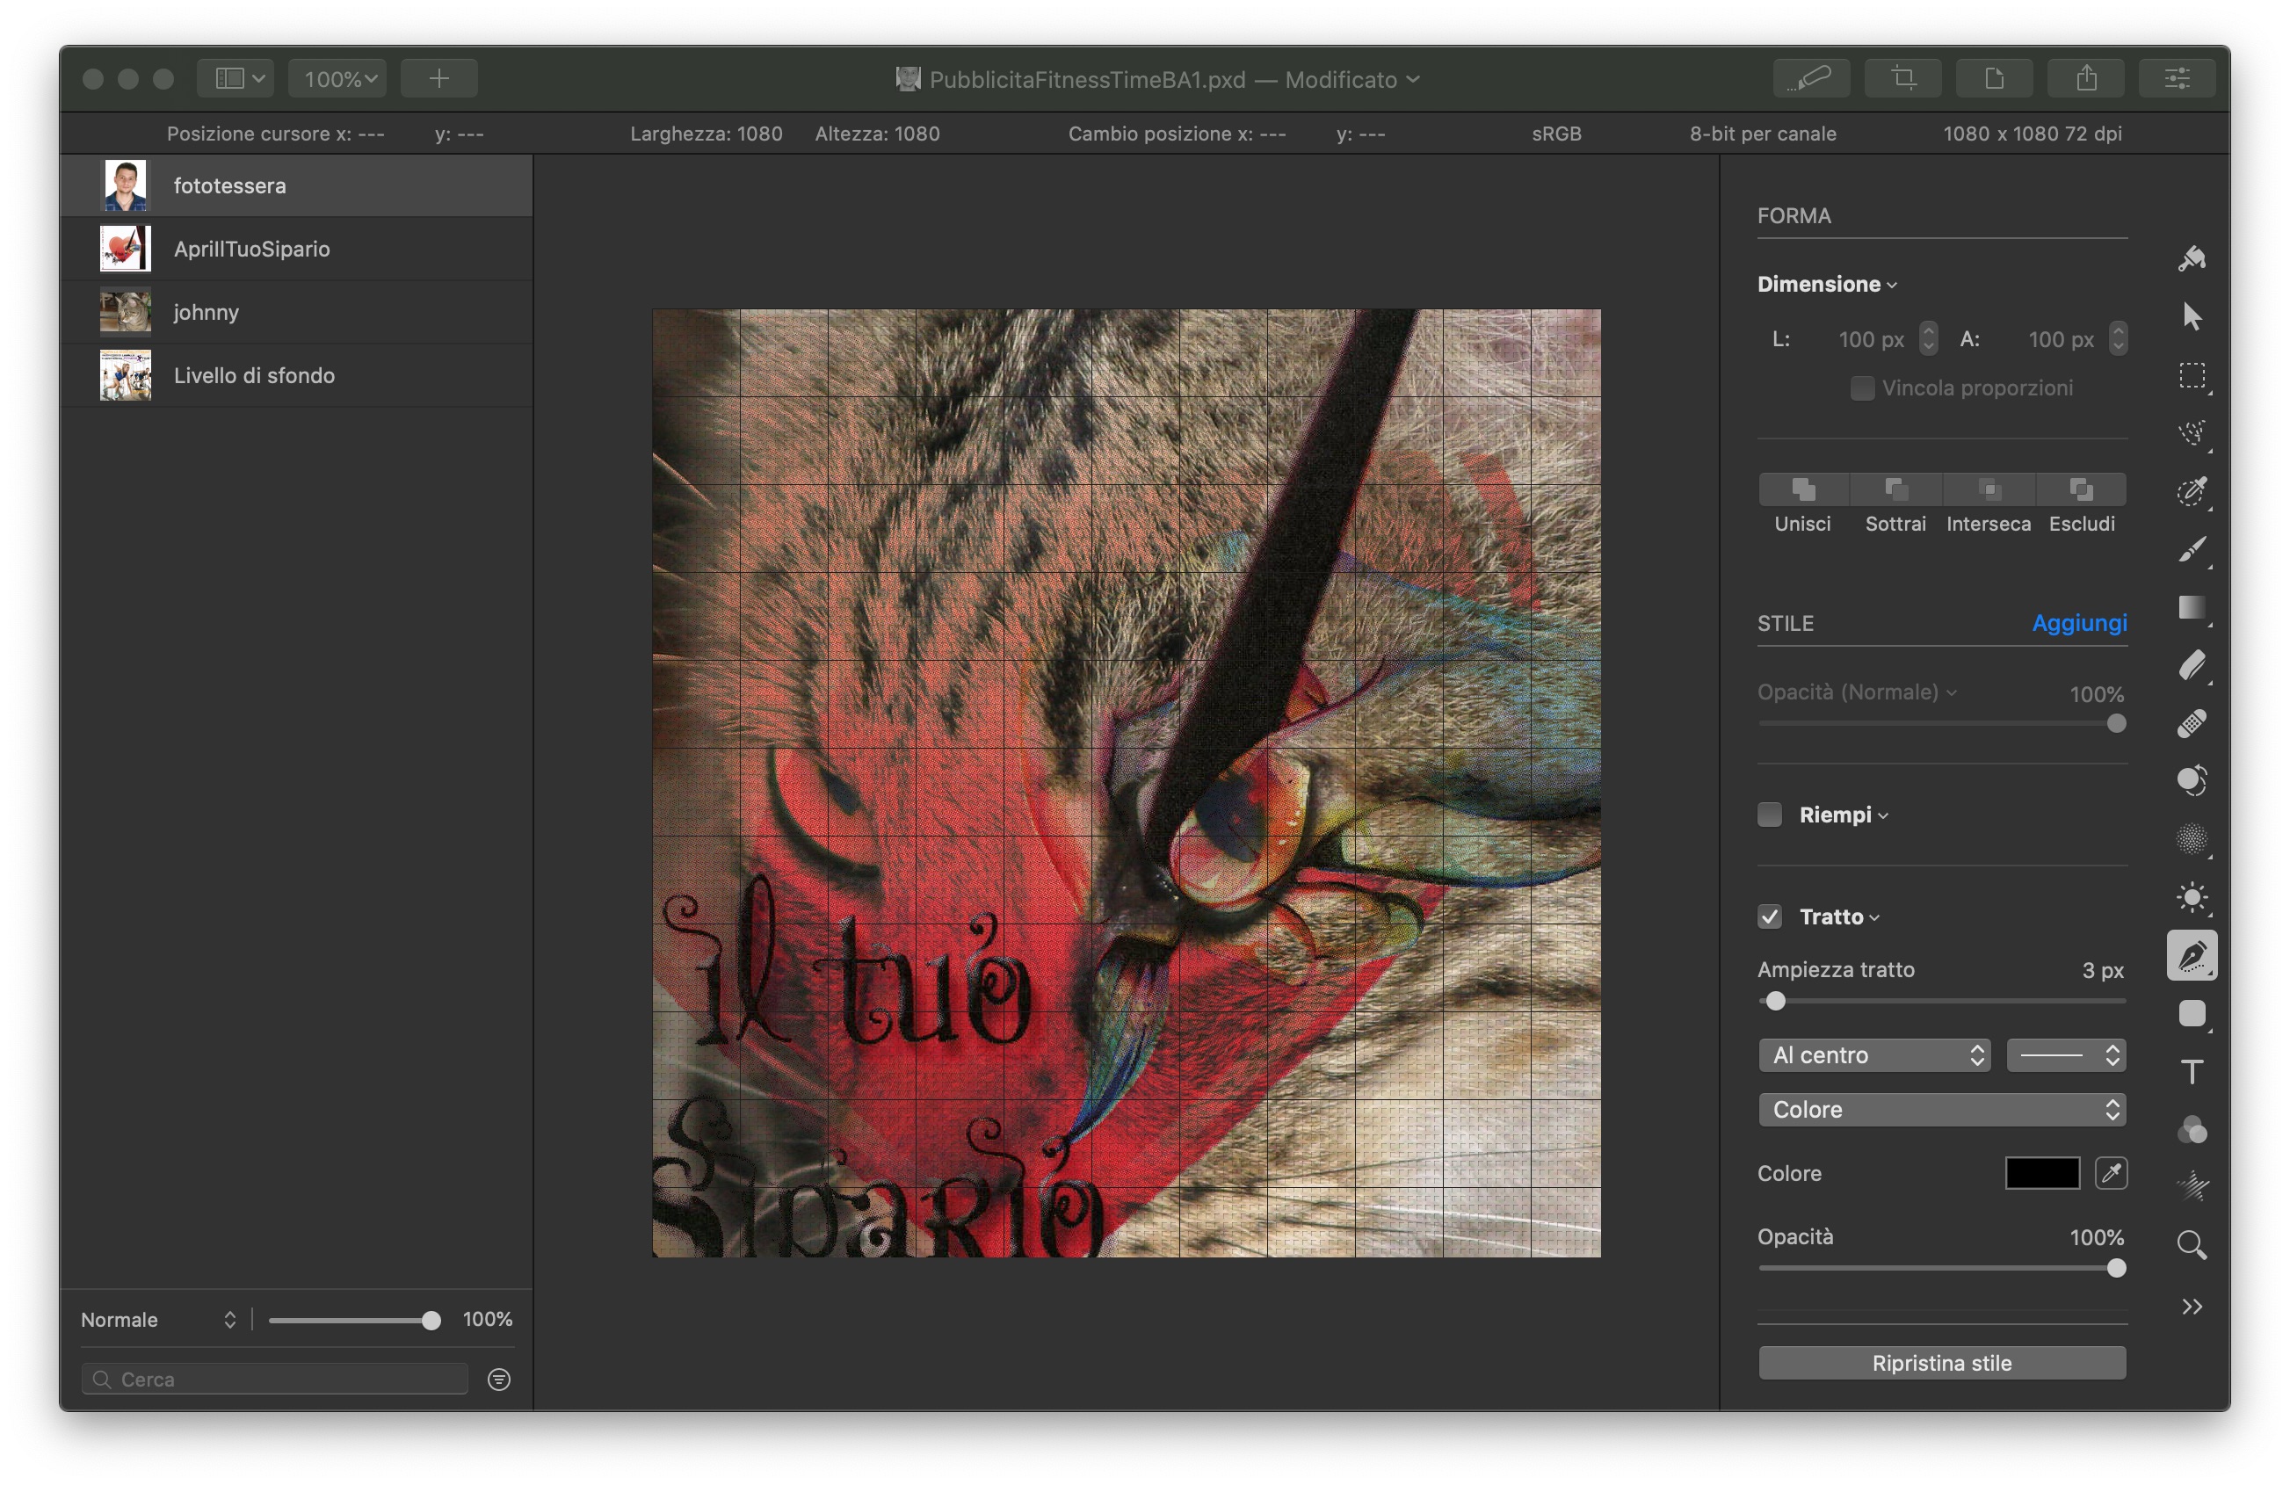Image resolution: width=2290 pixels, height=1485 pixels.
Task: Toggle the tool options sliders button
Action: [x=2177, y=78]
